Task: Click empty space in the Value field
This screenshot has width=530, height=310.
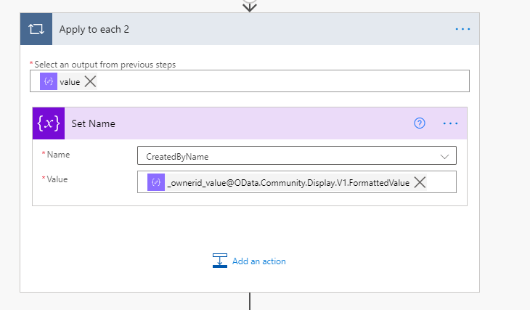Action: 441,182
